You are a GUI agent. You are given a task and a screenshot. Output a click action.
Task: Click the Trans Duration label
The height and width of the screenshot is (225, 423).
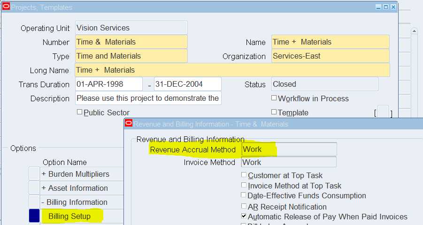point(44,84)
